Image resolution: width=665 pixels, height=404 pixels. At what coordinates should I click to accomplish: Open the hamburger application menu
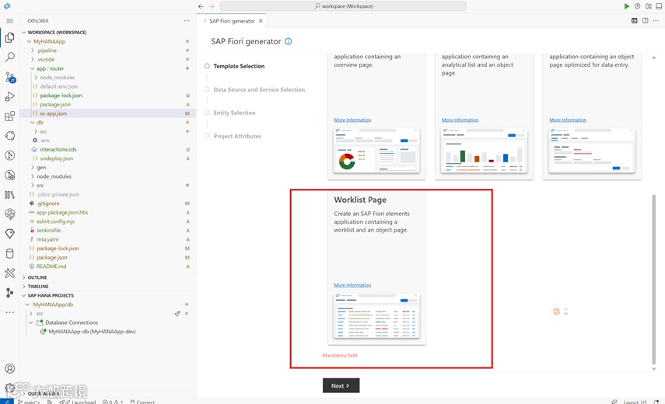pyautogui.click(x=10, y=21)
